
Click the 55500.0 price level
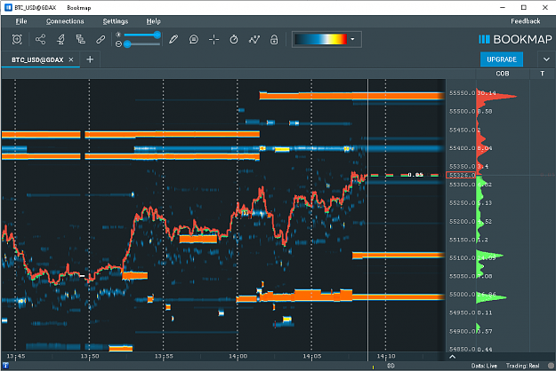[x=462, y=112]
